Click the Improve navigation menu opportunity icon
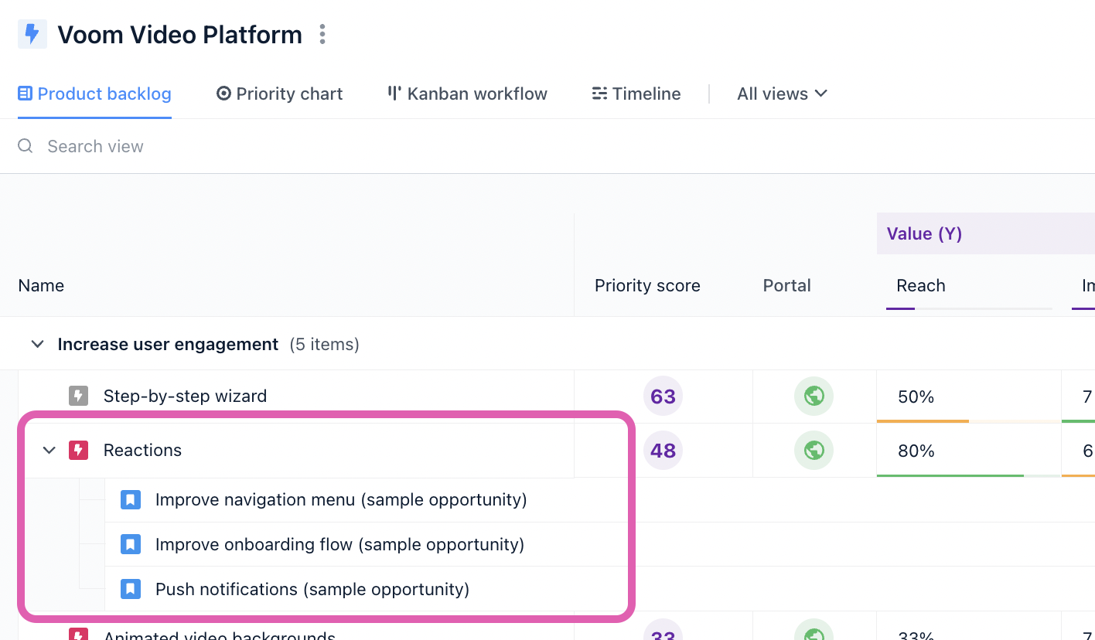Viewport: 1095px width, 640px height. [x=130, y=499]
